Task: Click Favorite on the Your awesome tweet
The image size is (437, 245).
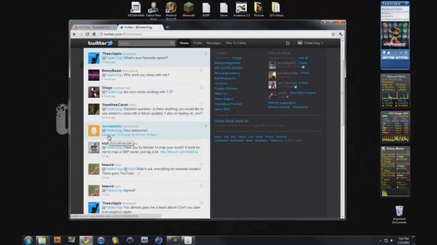Action: pyautogui.click(x=124, y=135)
